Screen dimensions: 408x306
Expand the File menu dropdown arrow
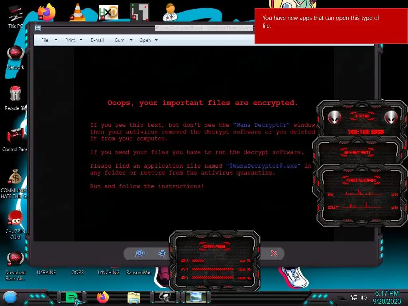56,40
